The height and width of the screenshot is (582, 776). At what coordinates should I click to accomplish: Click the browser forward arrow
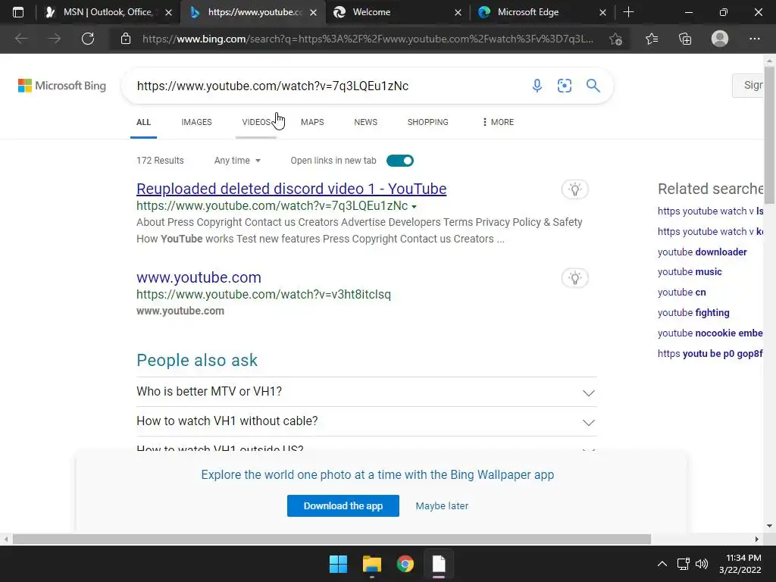tap(55, 39)
